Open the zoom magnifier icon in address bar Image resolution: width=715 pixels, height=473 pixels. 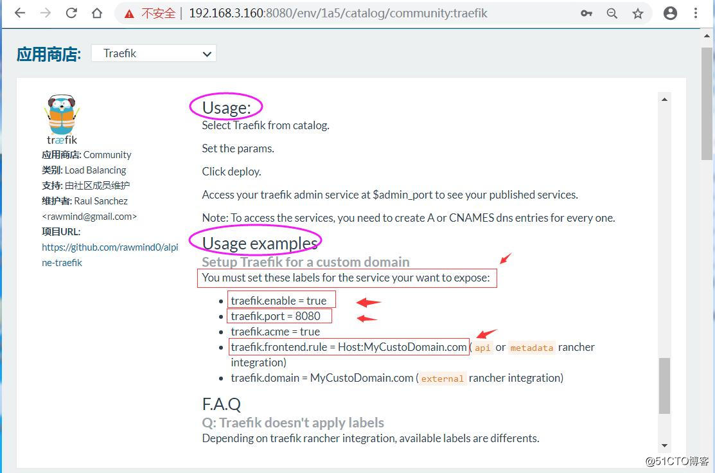tap(612, 13)
